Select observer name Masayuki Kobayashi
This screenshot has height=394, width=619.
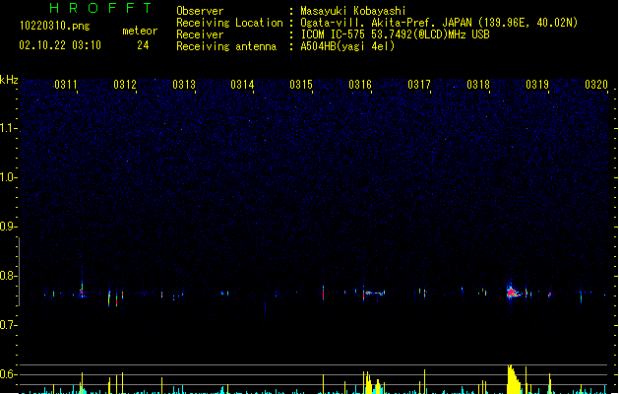click(x=353, y=11)
